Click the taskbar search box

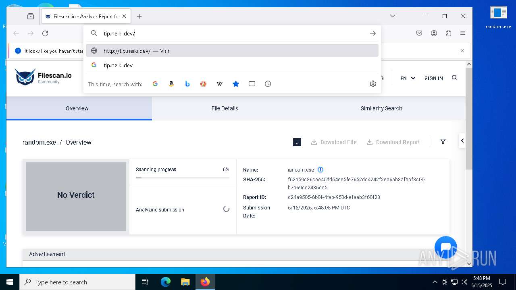[77, 282]
